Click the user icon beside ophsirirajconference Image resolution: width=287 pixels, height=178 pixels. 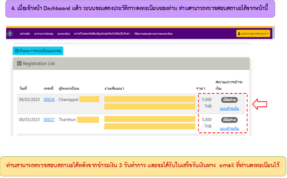[239, 34]
